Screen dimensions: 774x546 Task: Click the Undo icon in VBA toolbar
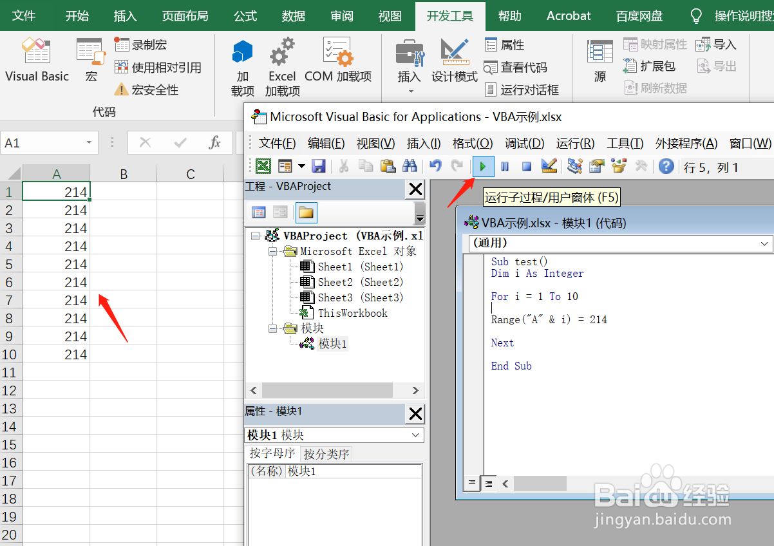point(436,167)
